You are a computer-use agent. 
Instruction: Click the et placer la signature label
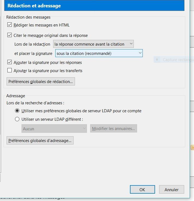(33, 54)
